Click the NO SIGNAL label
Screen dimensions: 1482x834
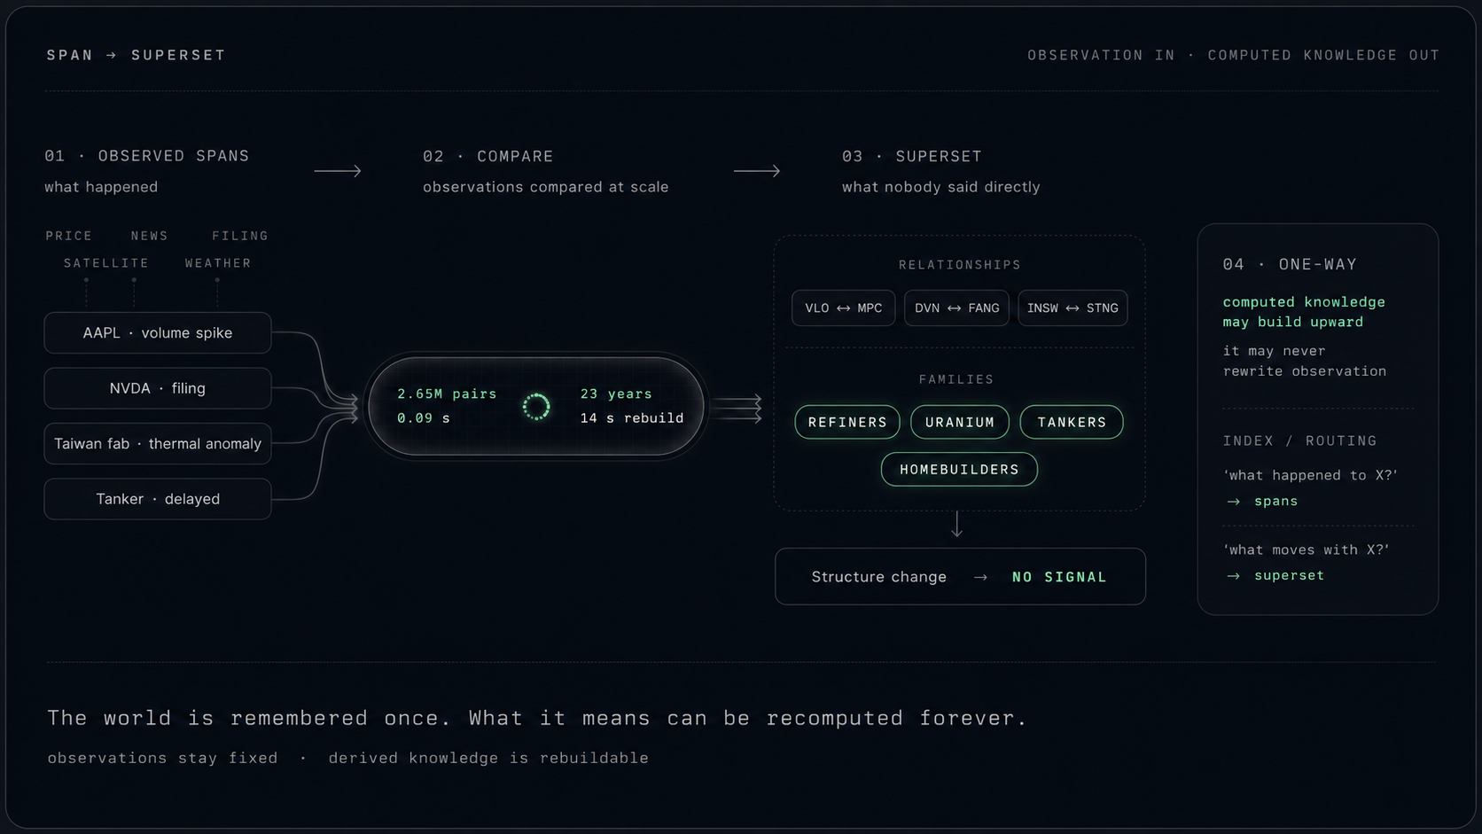(1059, 577)
